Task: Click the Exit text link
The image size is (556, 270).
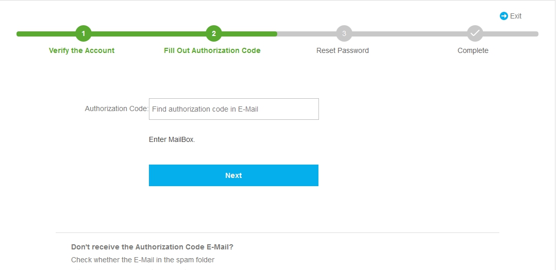Action: 516,16
